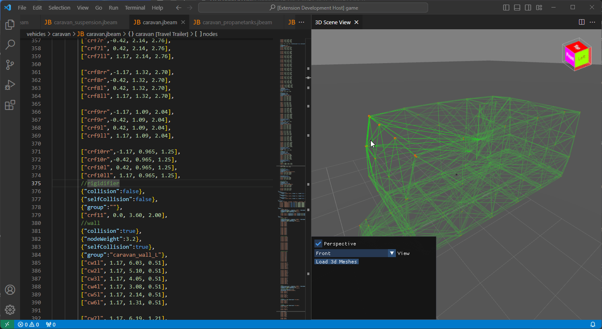Click line number 380 in the gutter

click(36, 223)
